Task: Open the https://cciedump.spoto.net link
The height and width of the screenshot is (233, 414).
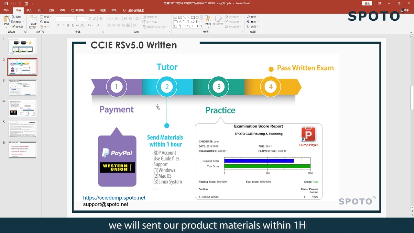Action: coord(114,198)
